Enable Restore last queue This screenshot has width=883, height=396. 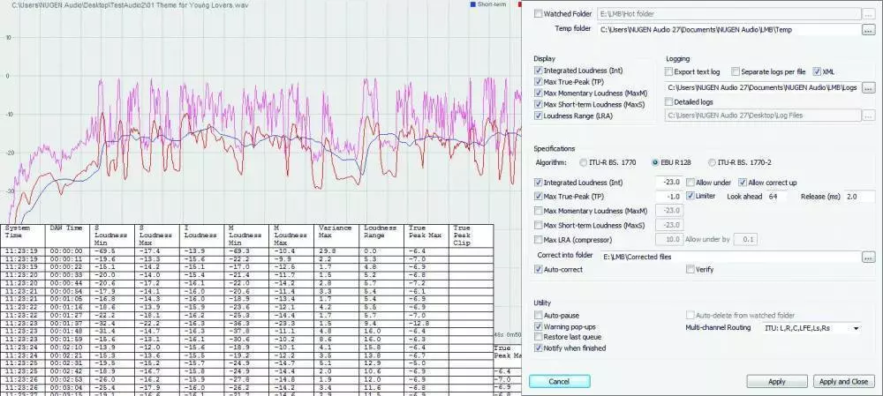539,337
